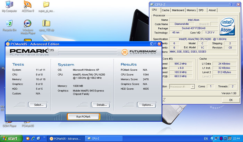Open the About tab in CPU-Z
Screen dimensions: 243x142
[212, 10]
